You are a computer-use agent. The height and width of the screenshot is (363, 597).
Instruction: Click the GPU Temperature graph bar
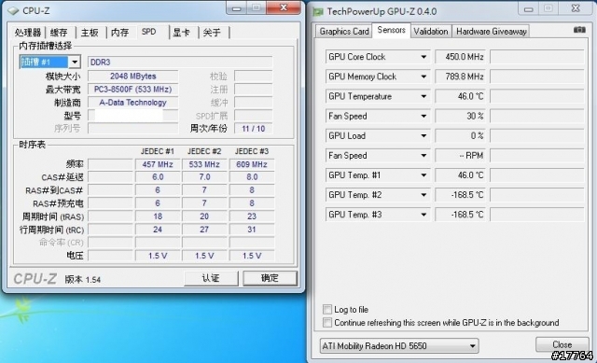pos(537,96)
